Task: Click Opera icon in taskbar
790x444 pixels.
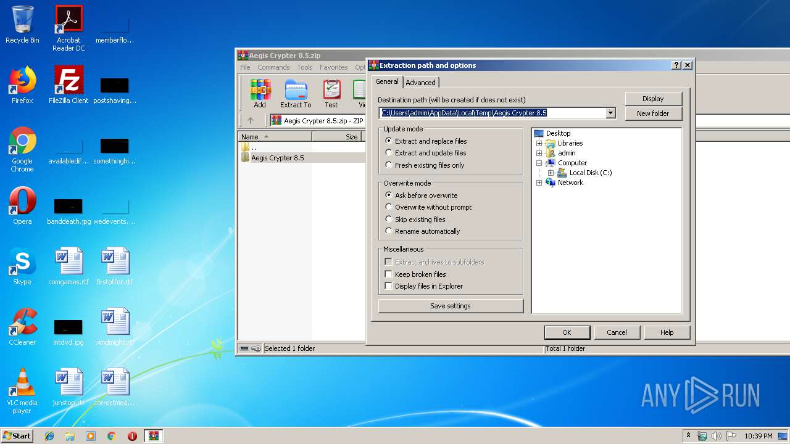Action: [132, 436]
